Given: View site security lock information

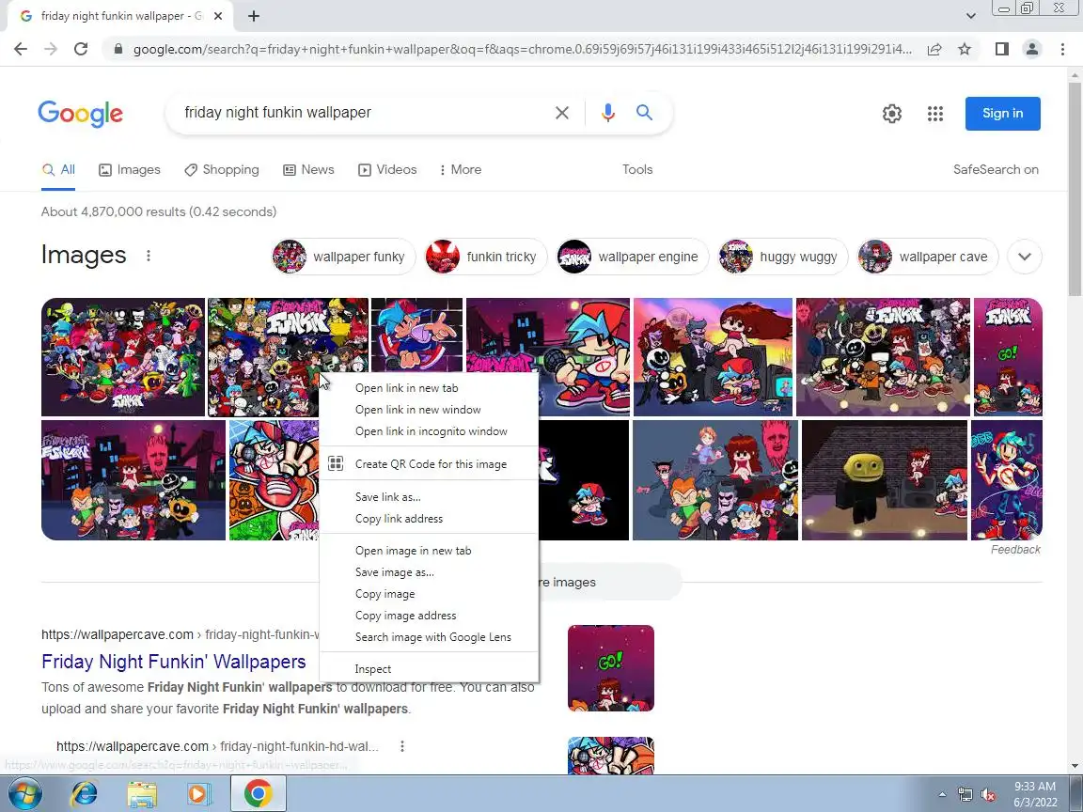Looking at the screenshot, I should [x=118, y=49].
